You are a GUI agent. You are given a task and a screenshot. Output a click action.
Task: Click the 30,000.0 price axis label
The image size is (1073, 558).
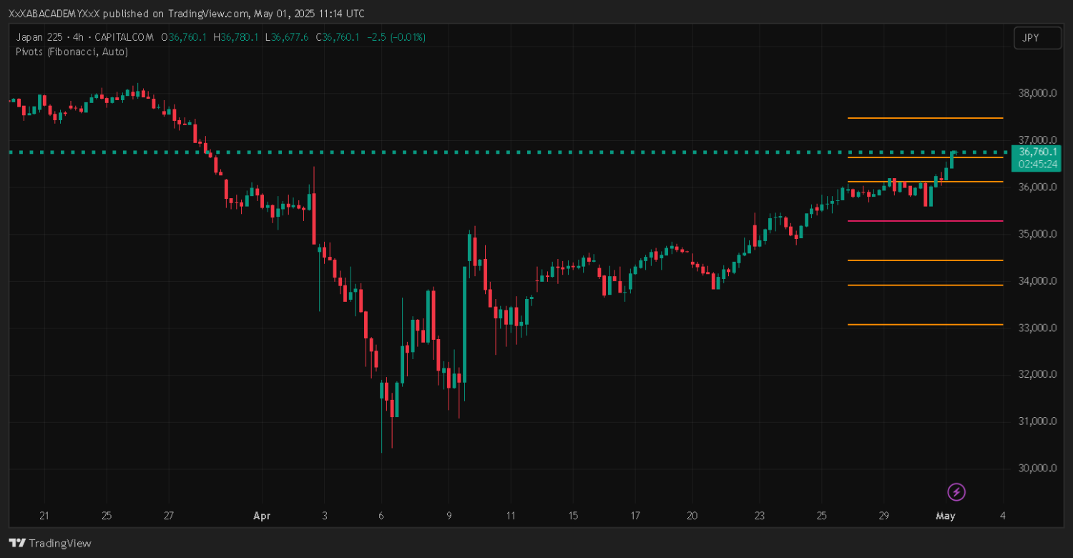(1037, 468)
